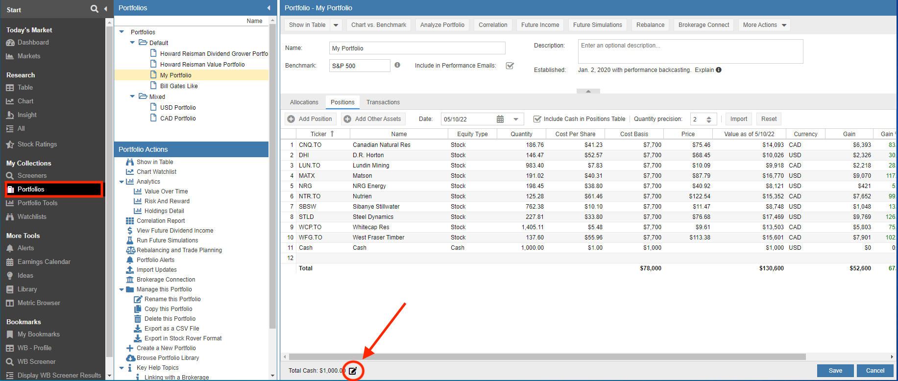The width and height of the screenshot is (898, 381).
Task: Open Library in More Tools
Action: tap(22, 289)
